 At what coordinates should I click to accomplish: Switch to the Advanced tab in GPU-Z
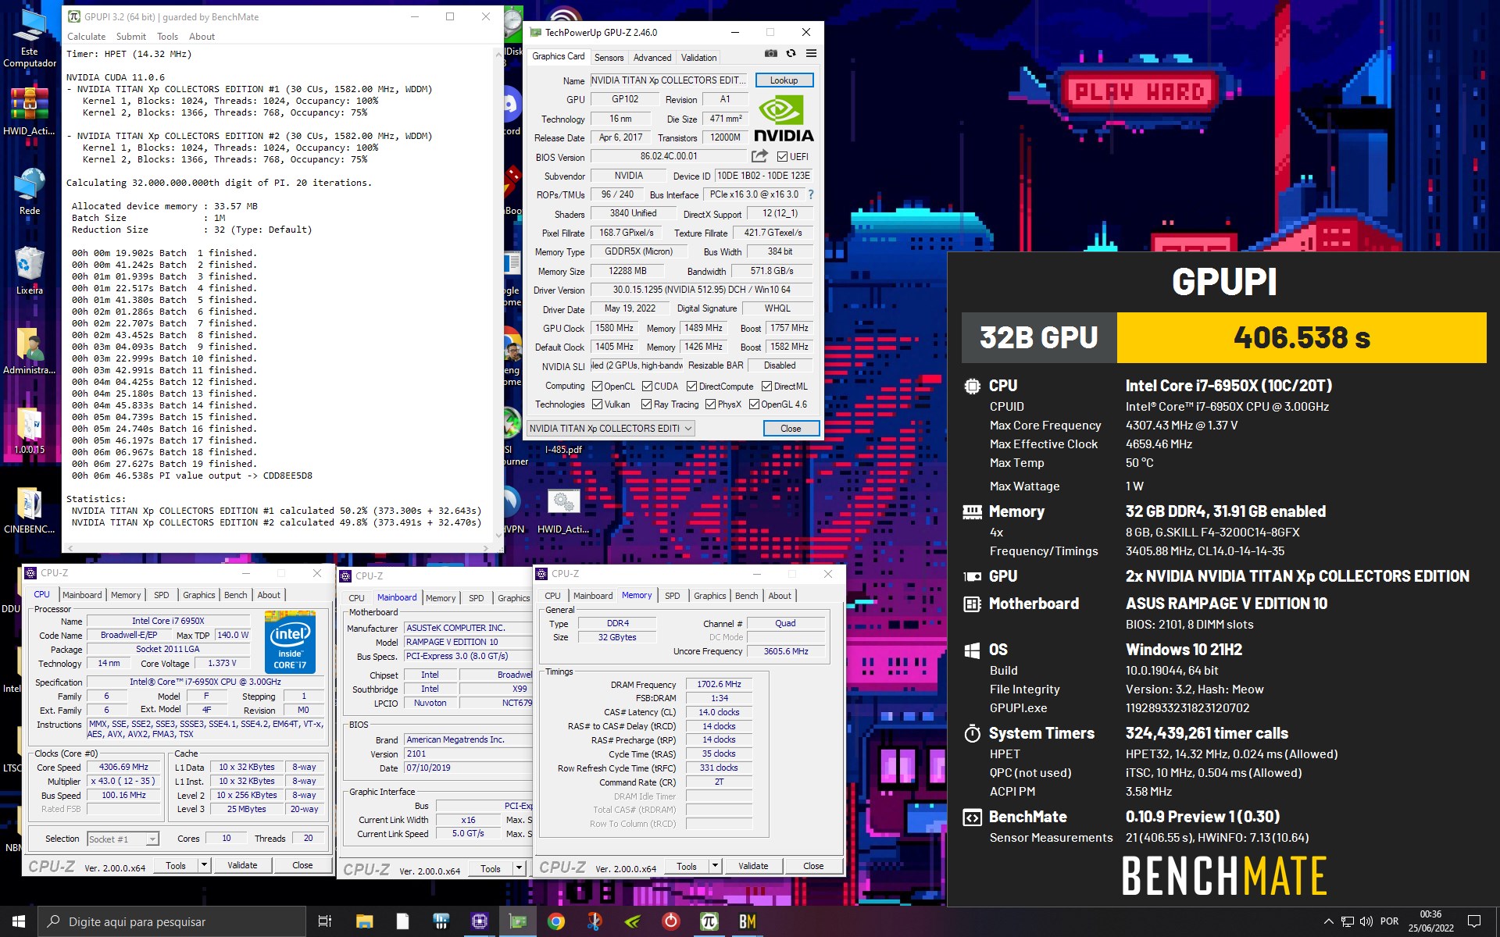pos(652,58)
